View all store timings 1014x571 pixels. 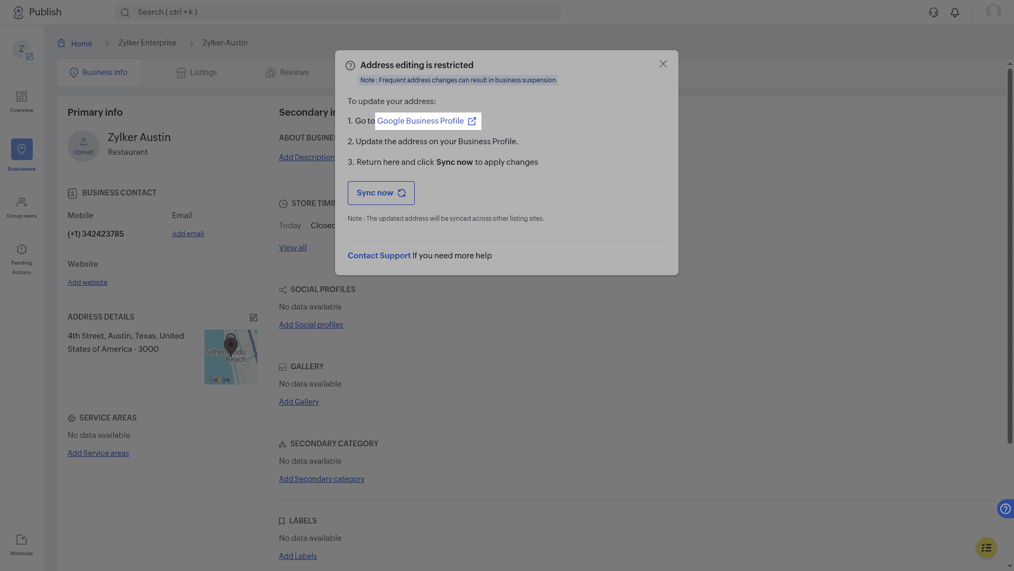[x=293, y=248]
